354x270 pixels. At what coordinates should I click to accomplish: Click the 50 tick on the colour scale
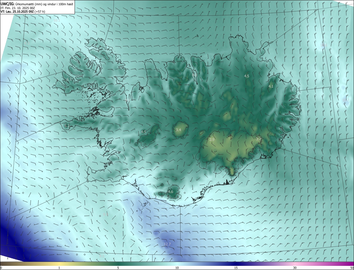pyautogui.click(x=352, y=268)
